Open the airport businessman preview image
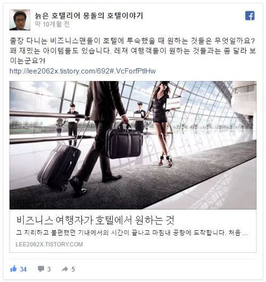The image size is (266, 282). (x=133, y=145)
